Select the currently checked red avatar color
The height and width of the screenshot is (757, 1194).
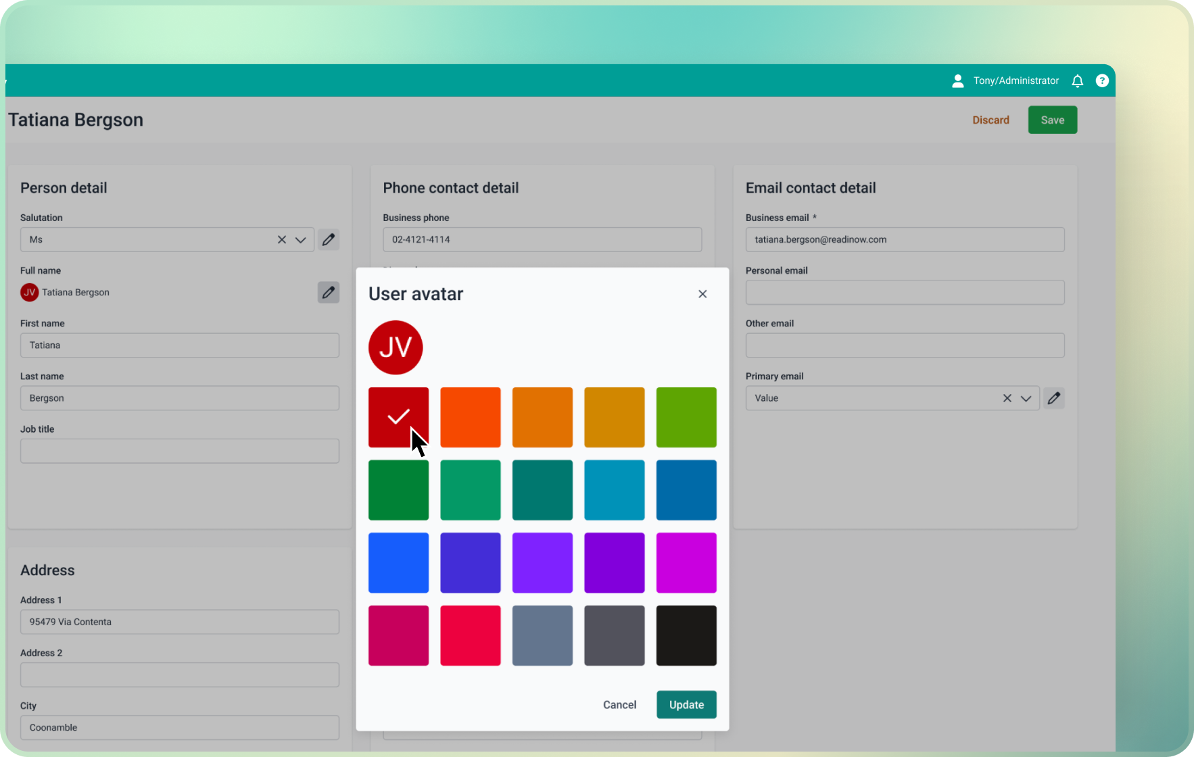coord(398,417)
